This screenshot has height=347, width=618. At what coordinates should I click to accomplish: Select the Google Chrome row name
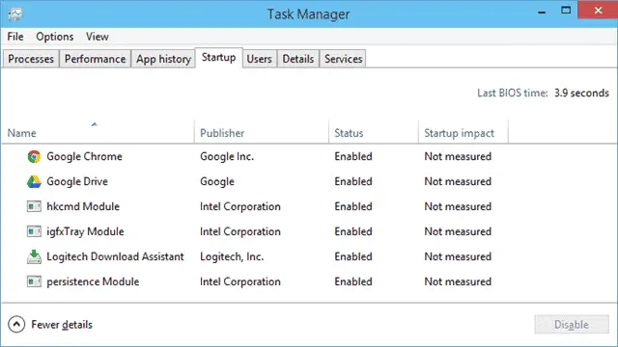(x=84, y=156)
